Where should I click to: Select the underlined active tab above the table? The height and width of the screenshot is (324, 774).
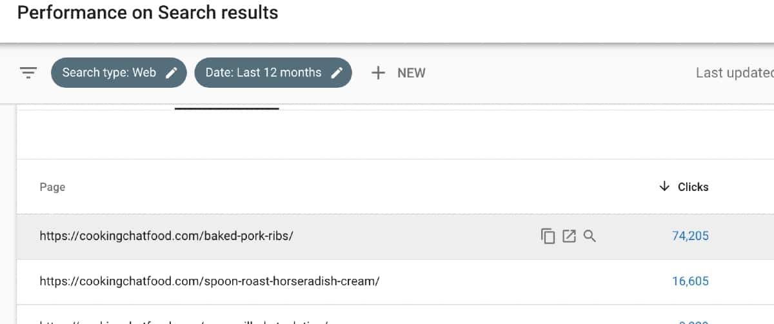[x=226, y=107]
